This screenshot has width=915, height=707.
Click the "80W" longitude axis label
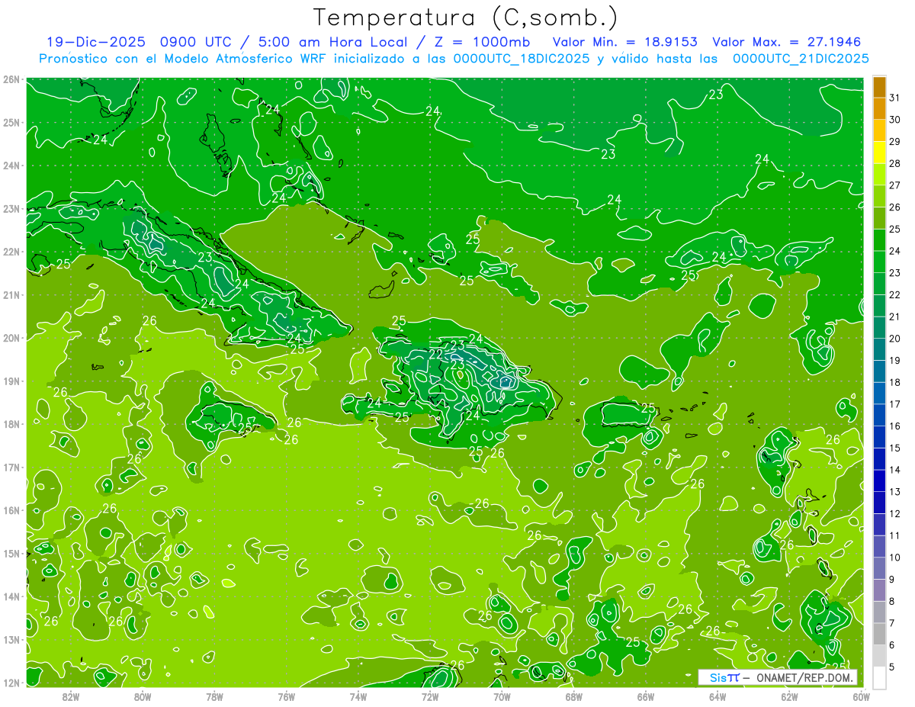[x=143, y=696]
